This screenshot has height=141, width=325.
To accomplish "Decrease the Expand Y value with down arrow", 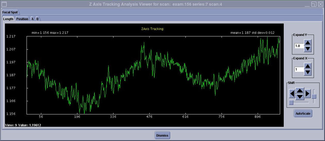I will [307, 49].
